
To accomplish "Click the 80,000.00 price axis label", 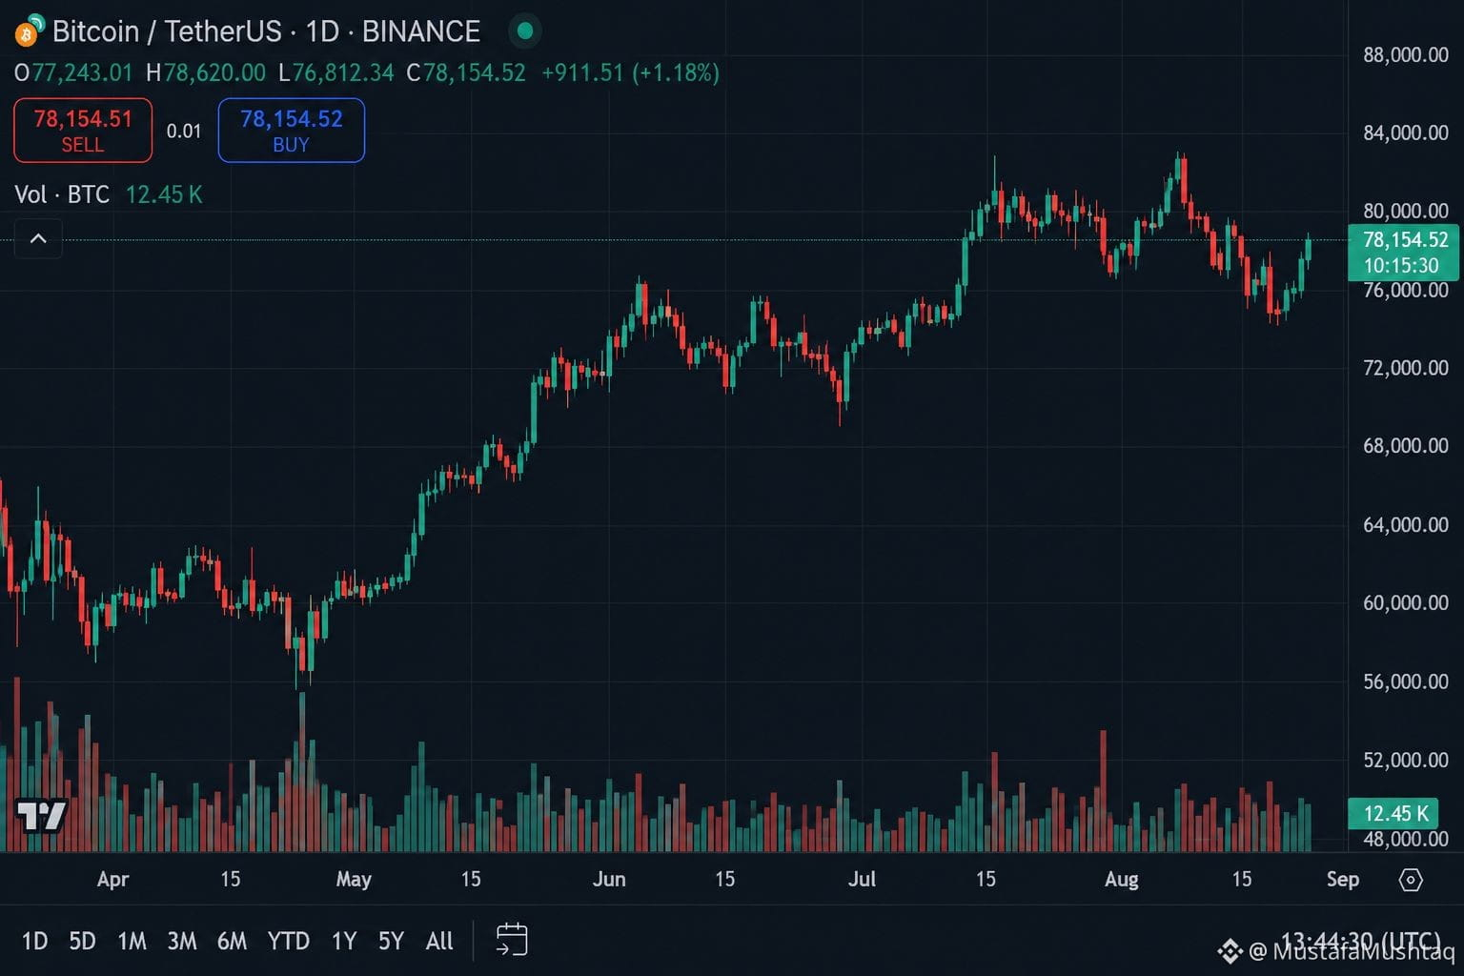I will (1406, 211).
